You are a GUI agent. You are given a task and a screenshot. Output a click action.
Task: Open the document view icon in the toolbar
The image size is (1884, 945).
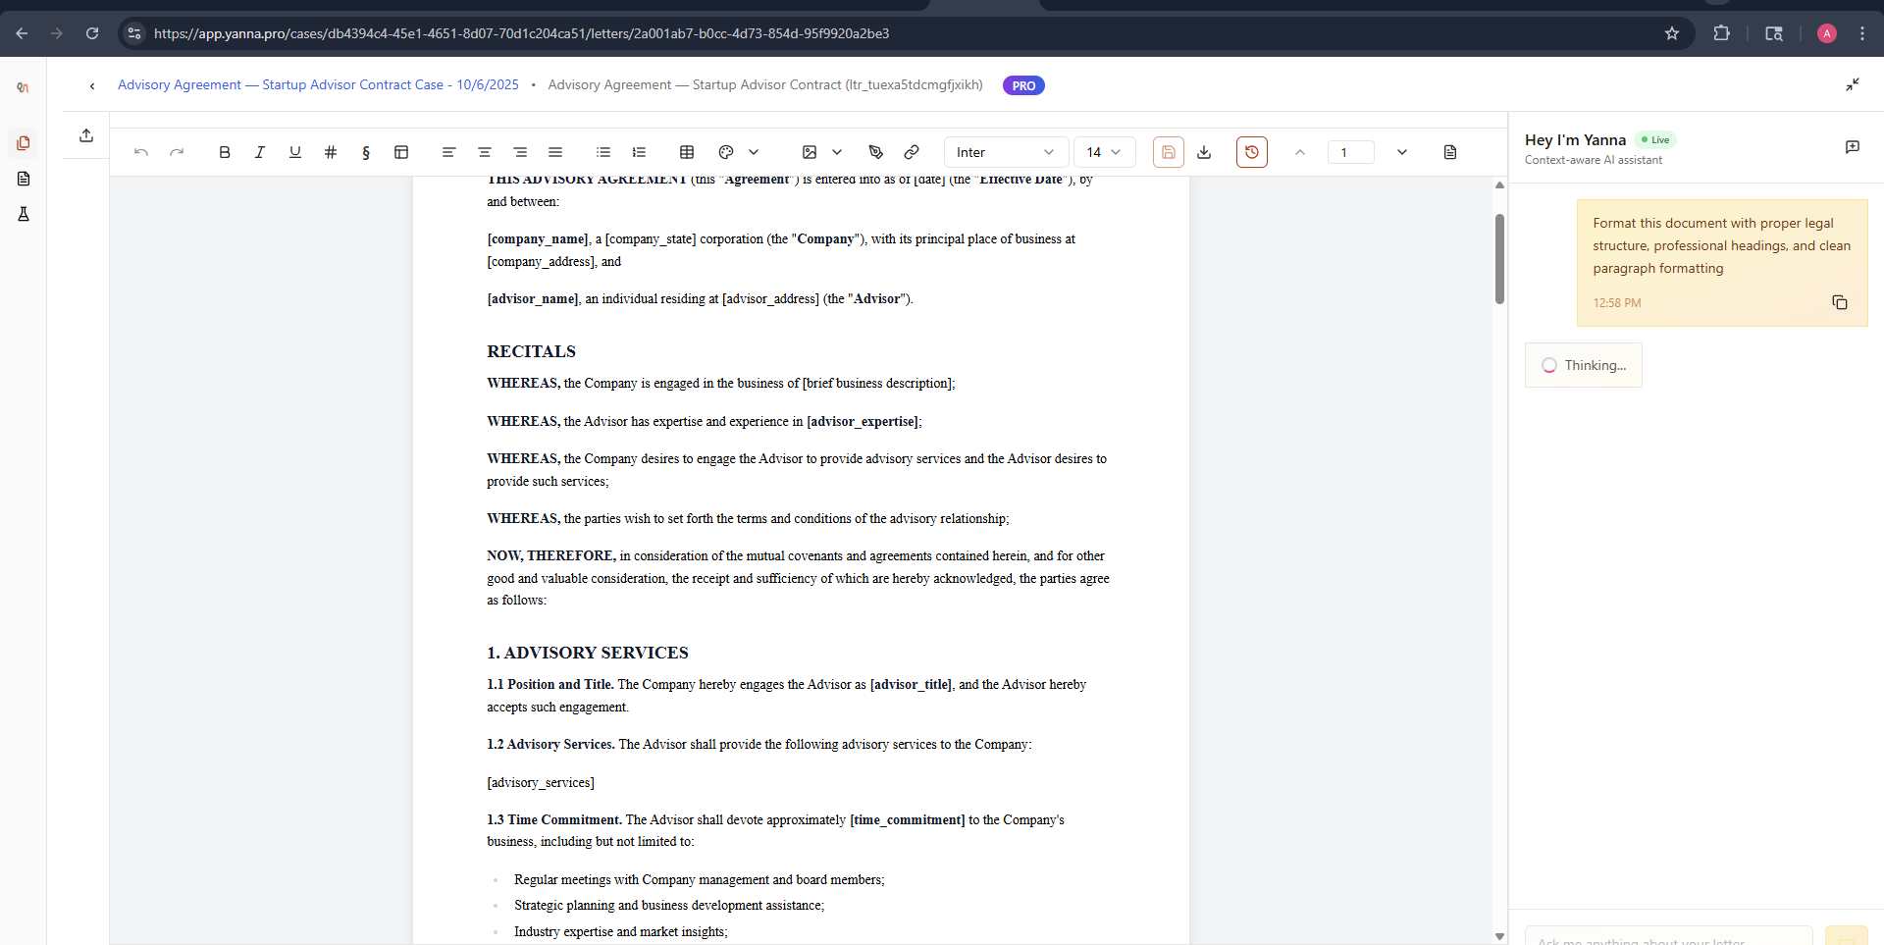(1450, 152)
